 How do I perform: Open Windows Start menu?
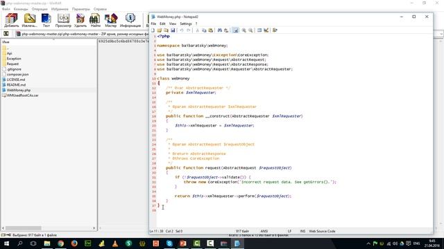point(6,243)
